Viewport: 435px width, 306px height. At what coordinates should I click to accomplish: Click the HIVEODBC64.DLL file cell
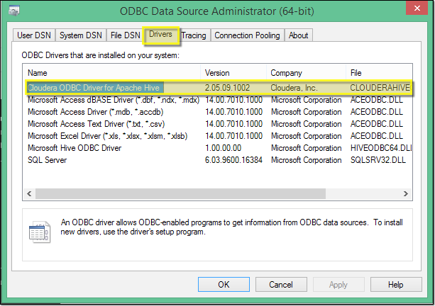click(381, 148)
